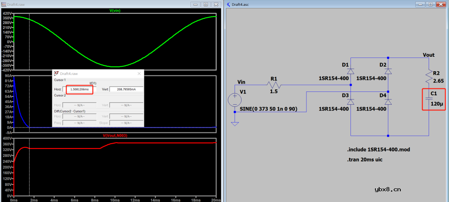
Task: Select the D4 diode symbol
Action: (388, 102)
